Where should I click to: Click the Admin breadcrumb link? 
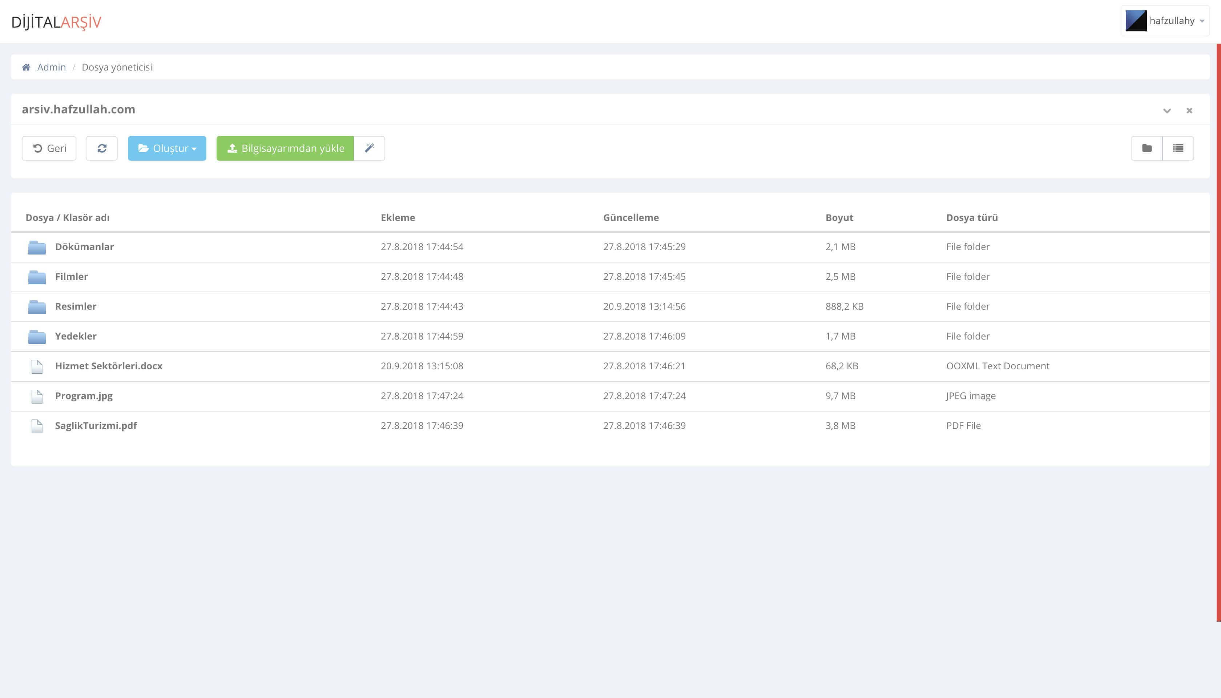[51, 67]
